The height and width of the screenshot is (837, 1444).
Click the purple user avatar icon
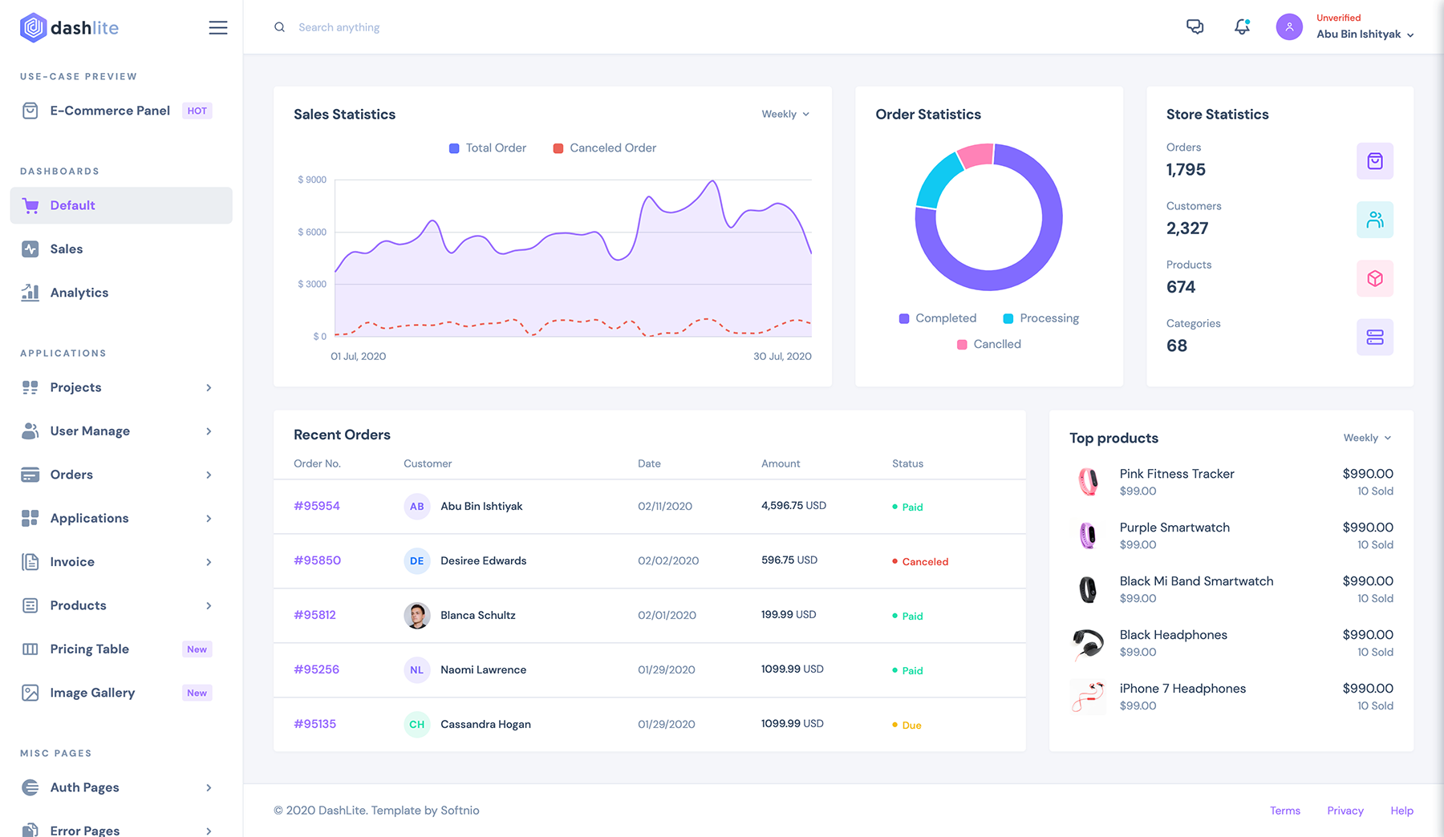1289,27
